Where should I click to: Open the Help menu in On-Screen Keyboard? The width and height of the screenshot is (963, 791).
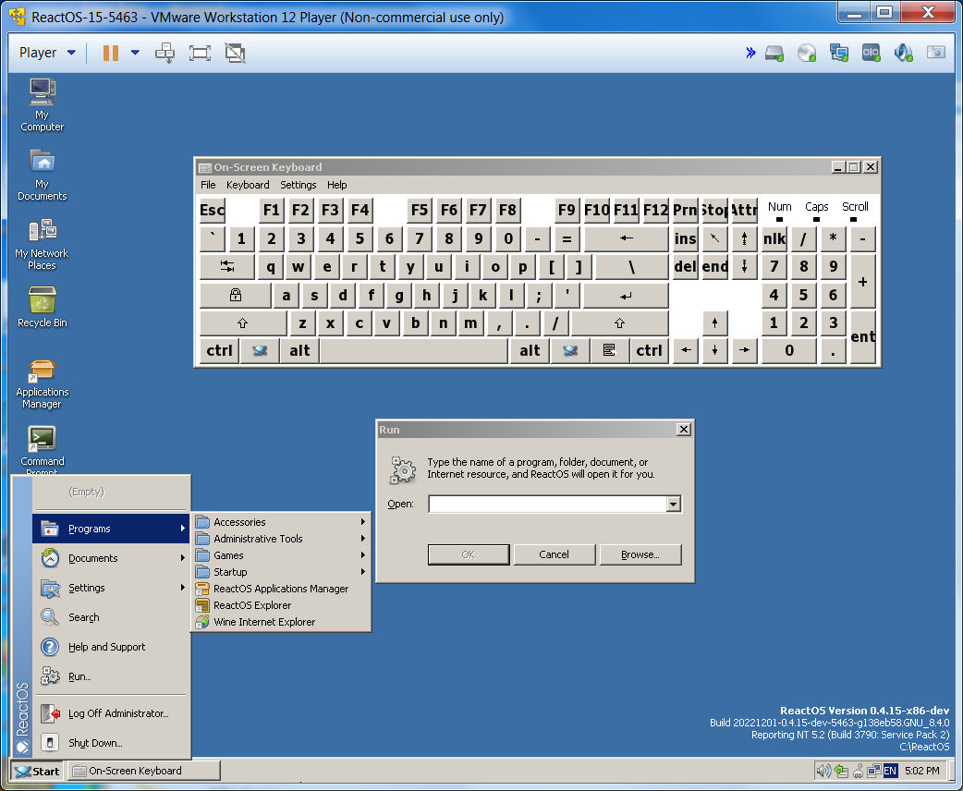click(x=336, y=185)
